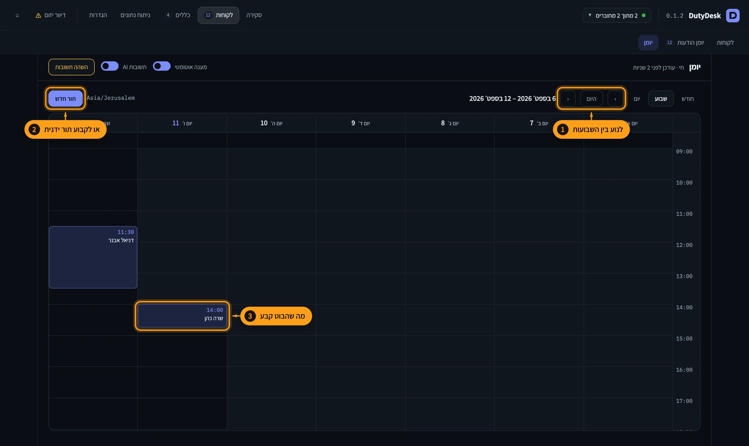
Task: Toggle the מענה אוטומטי switch
Action: (162, 66)
